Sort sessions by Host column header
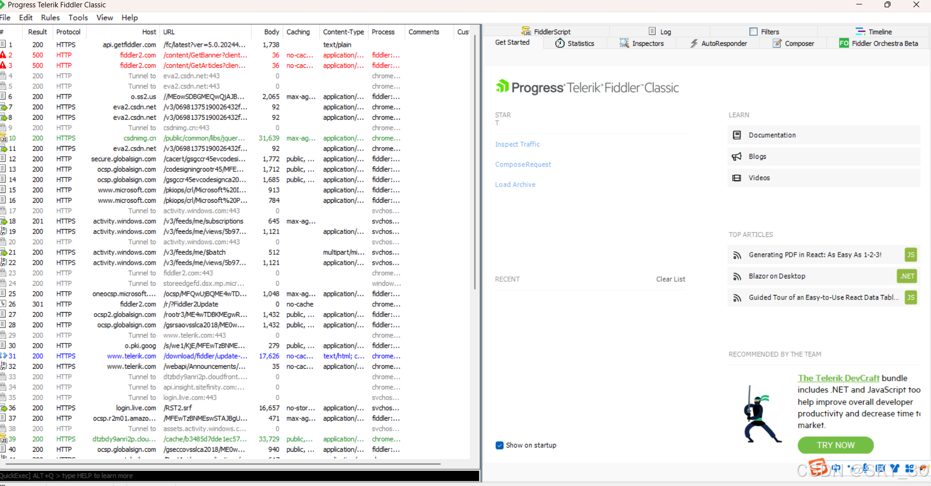The width and height of the screenshot is (931, 486). [x=123, y=32]
